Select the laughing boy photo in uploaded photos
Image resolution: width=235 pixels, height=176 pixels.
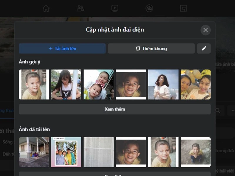click(131, 152)
